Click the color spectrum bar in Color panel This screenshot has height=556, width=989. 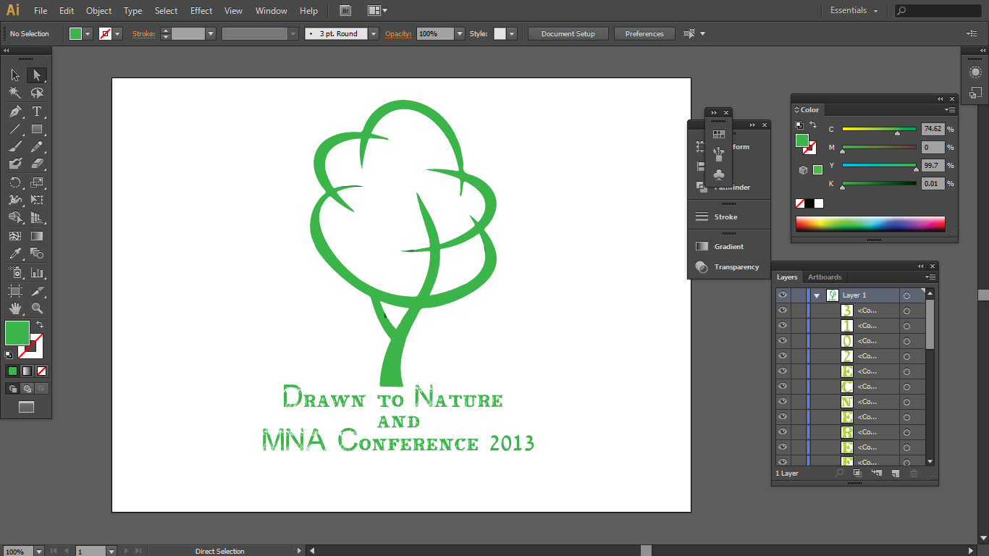coord(870,224)
